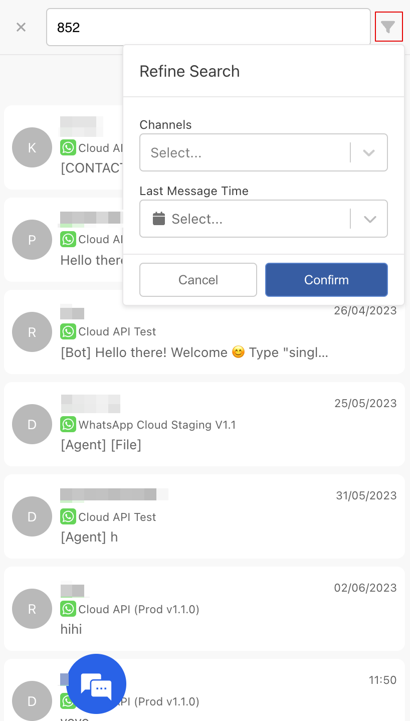Select the P contact avatar
The image size is (410, 721).
click(32, 240)
